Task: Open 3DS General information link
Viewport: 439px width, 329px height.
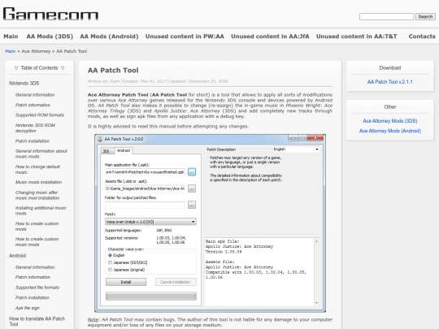Action: (x=35, y=95)
